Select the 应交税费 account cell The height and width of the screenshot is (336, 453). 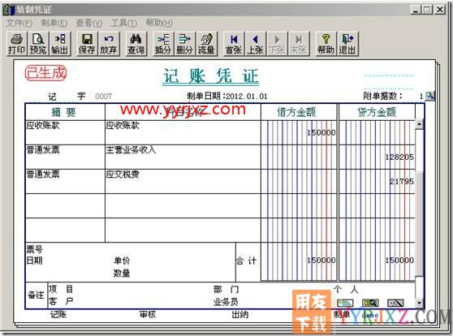click(x=183, y=182)
